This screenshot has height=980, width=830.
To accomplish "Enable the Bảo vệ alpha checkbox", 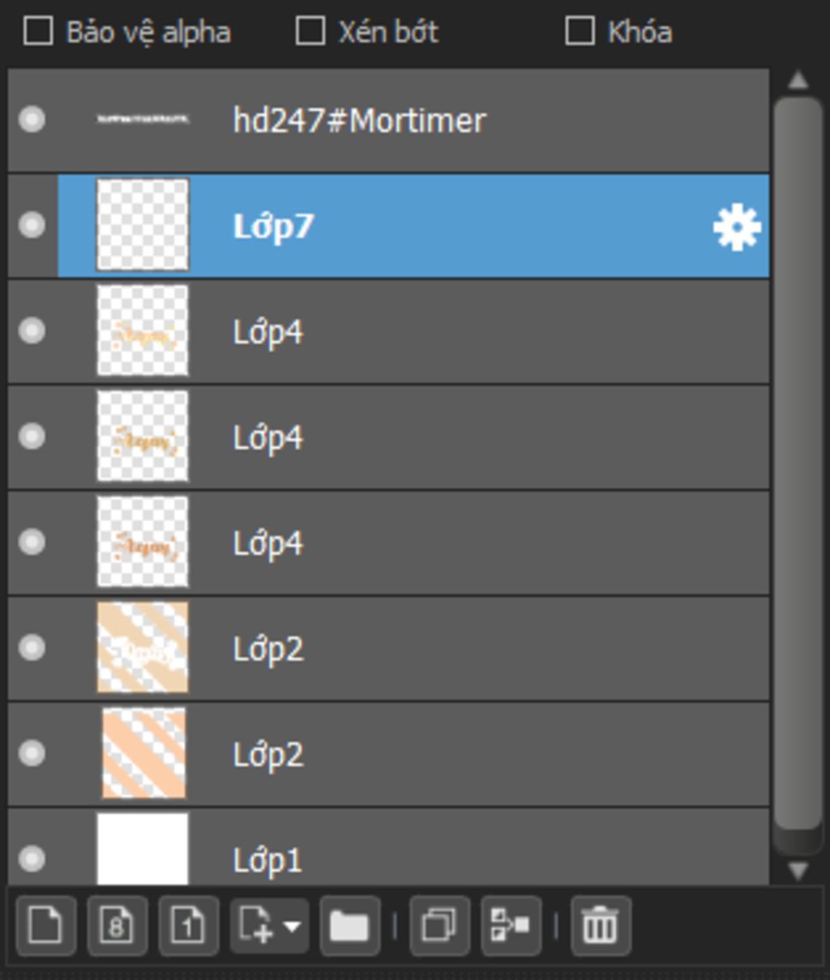I will pos(38,32).
